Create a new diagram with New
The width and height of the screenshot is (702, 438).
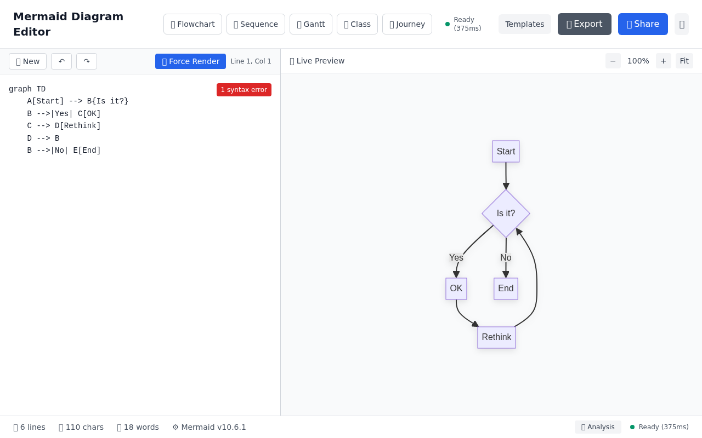tap(27, 61)
